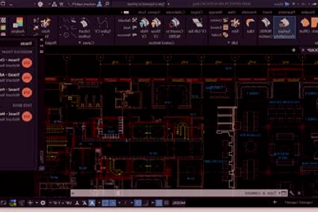Click the MODEL space button

(178, 203)
